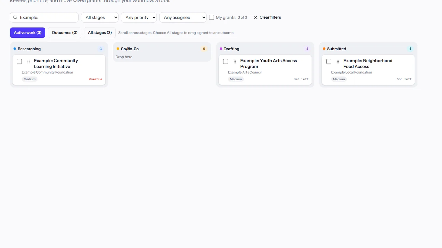The height and width of the screenshot is (248, 442).
Task: Click the X icon beside Clear filters
Action: coord(256,17)
